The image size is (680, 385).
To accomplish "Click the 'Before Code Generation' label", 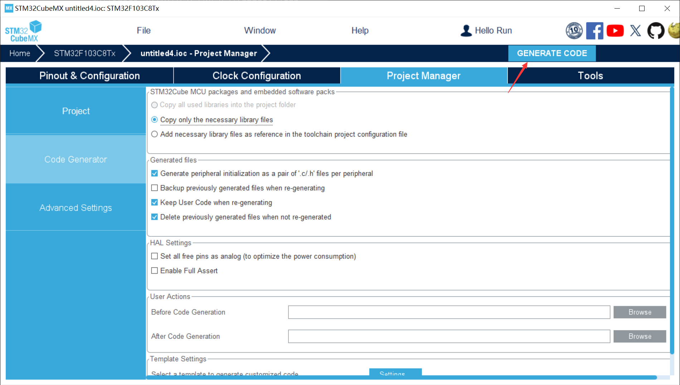I will (188, 312).
